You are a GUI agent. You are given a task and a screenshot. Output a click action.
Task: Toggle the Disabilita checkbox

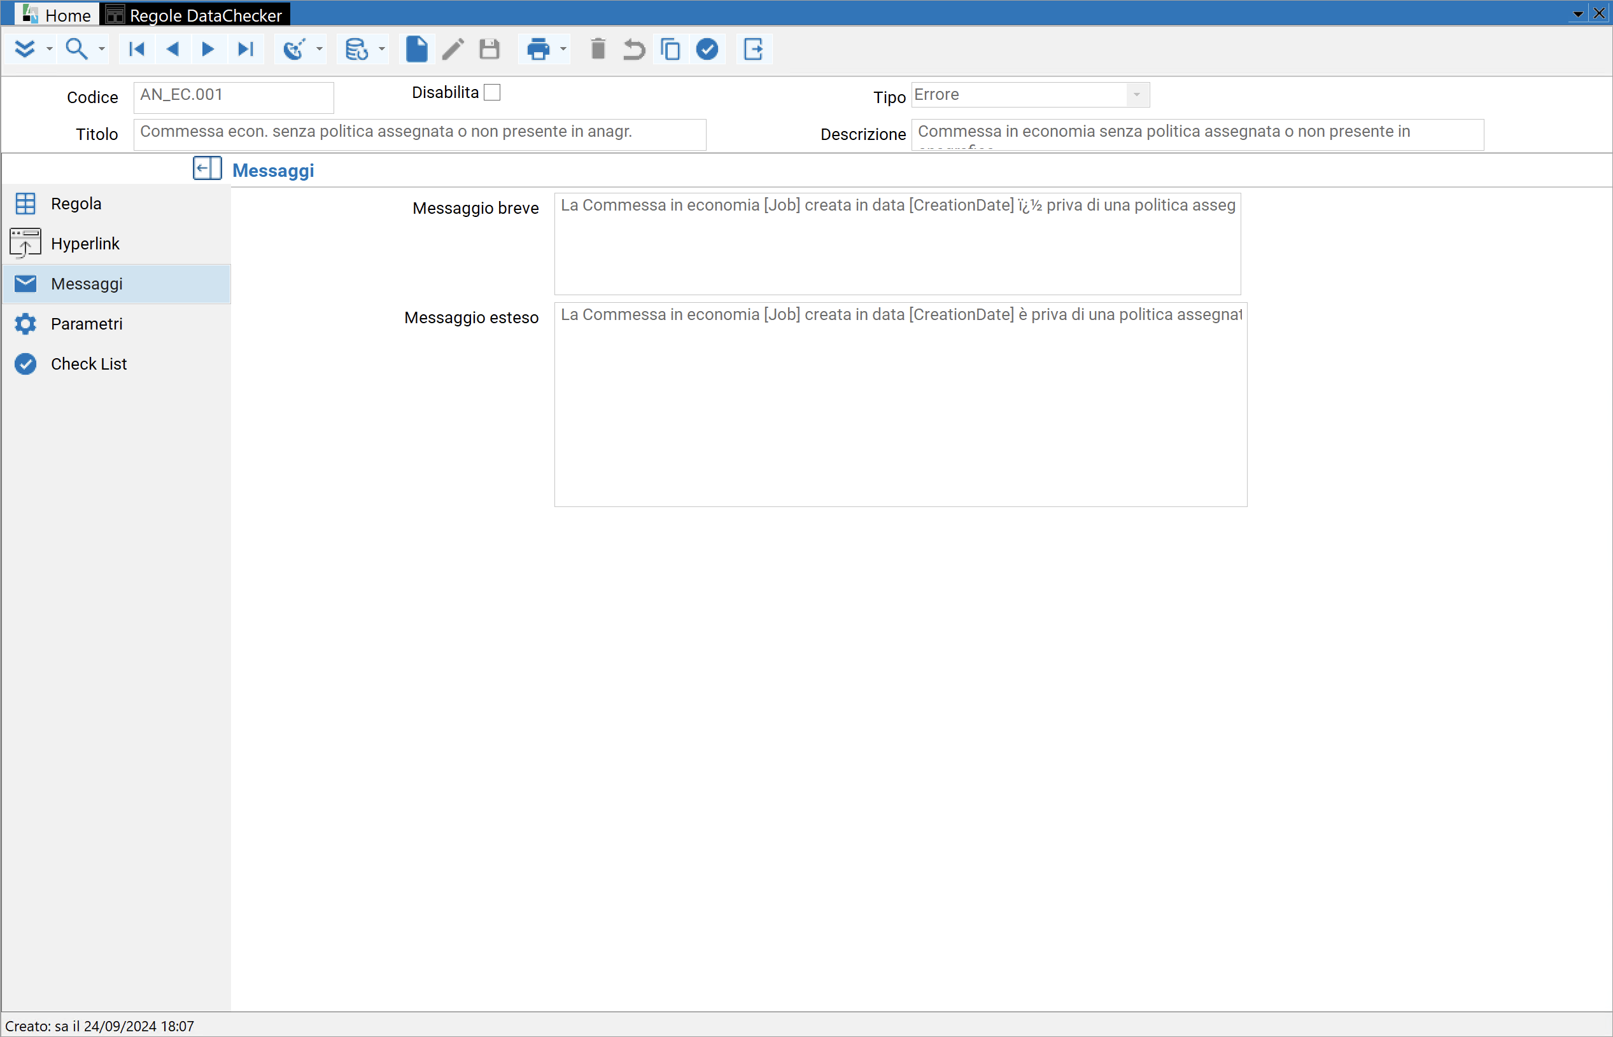[x=493, y=92]
